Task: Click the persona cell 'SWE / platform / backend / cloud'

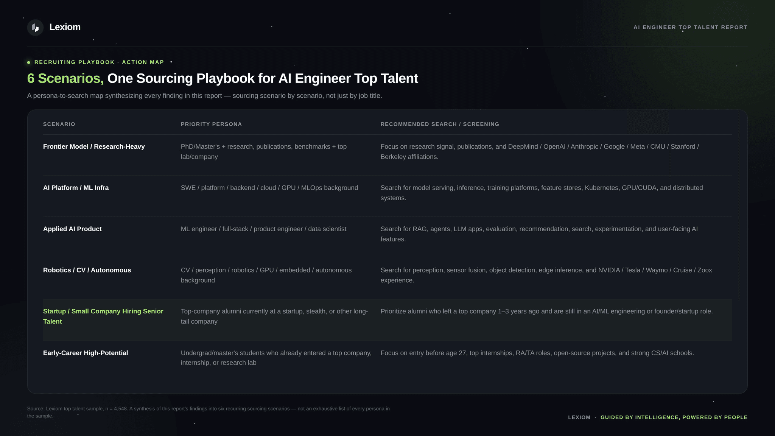Action: [x=269, y=188]
